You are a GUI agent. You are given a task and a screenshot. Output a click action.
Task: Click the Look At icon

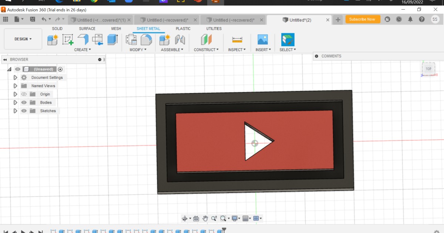coord(196,219)
